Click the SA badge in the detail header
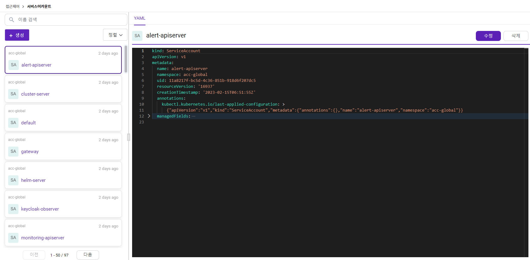The width and height of the screenshot is (530, 260). pyautogui.click(x=137, y=36)
